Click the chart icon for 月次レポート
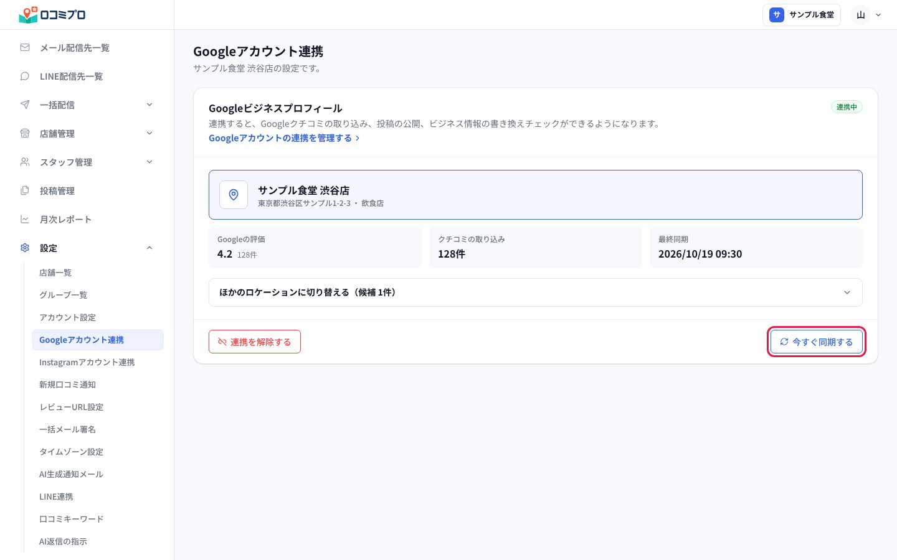The height and width of the screenshot is (560, 897). point(25,219)
